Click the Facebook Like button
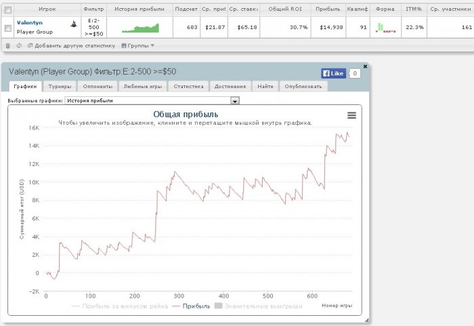Screen dimensions: 474x326 [333, 73]
